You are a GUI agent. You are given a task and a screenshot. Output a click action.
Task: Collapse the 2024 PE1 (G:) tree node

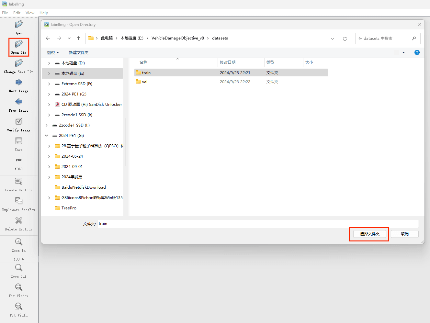[47, 136]
